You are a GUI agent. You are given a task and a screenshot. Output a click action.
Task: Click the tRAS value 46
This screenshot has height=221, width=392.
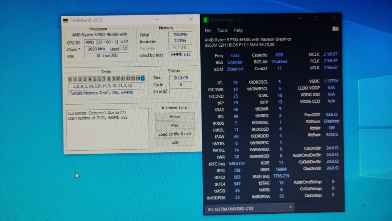(236, 110)
